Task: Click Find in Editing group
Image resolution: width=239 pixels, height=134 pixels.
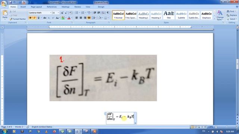Action: [x=231, y=12]
